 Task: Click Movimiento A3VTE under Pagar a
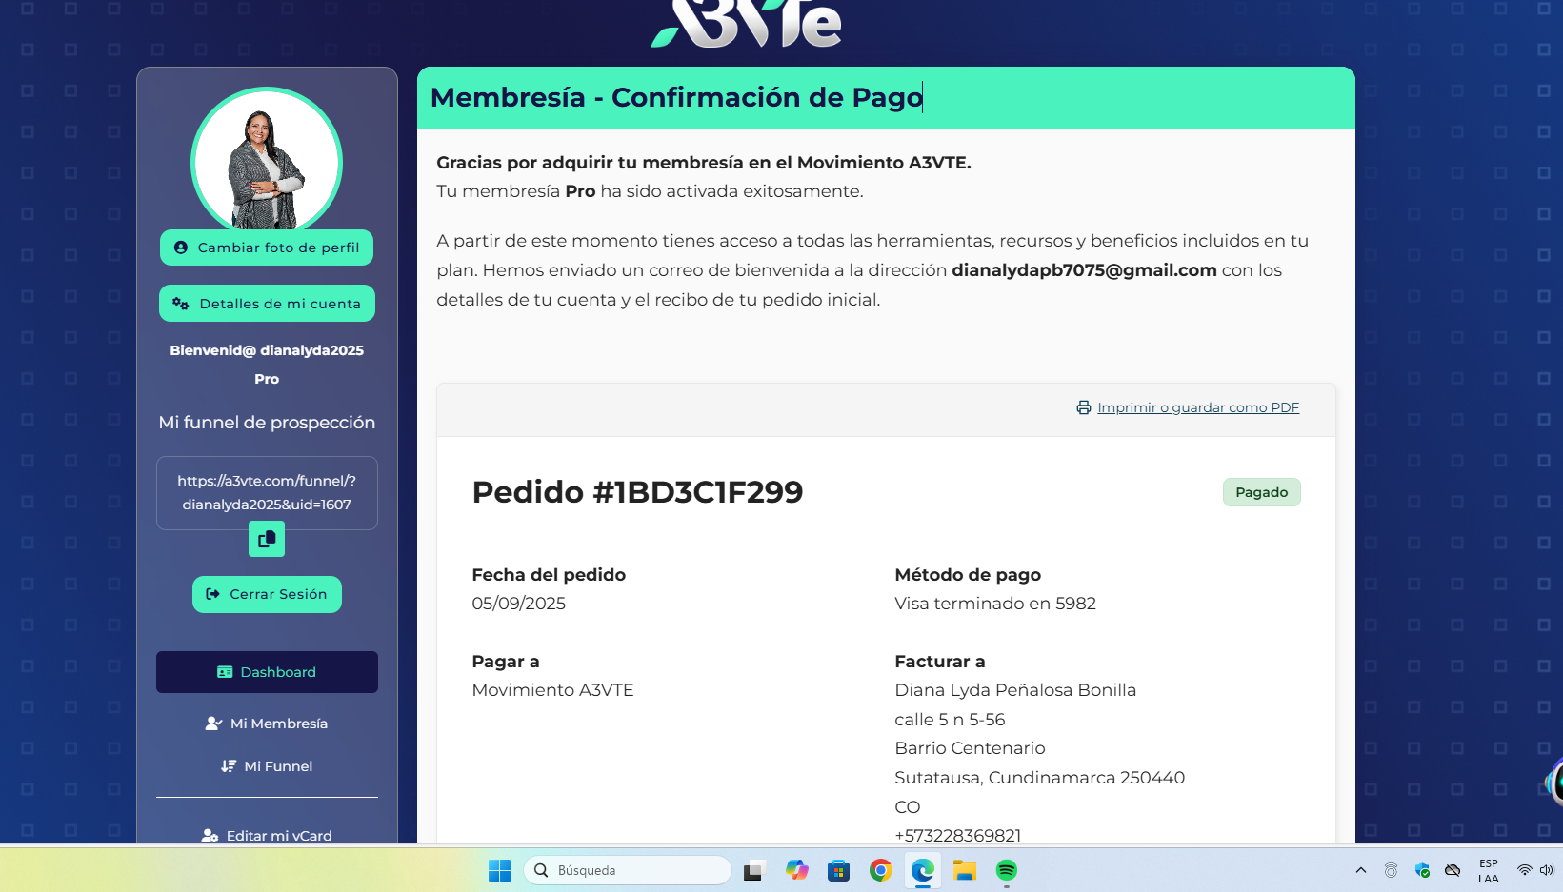tap(552, 690)
